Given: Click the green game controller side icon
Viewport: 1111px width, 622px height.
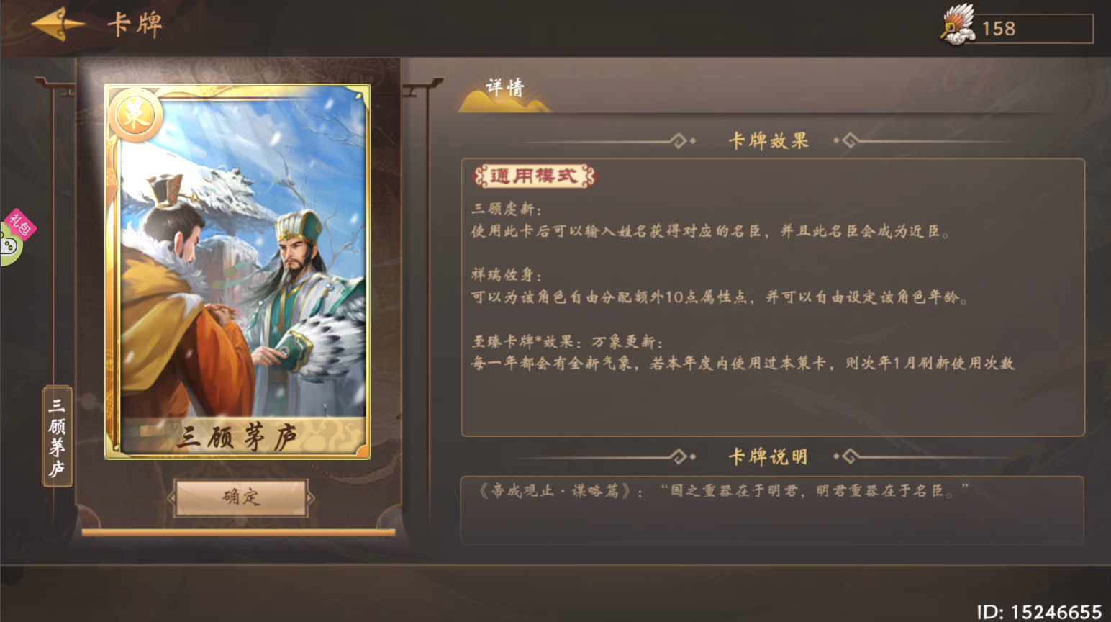Looking at the screenshot, I should [x=9, y=245].
